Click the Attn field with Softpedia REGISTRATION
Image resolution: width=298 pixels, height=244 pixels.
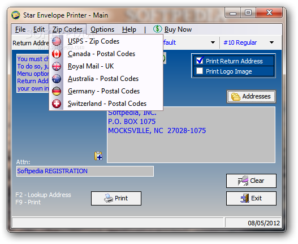click(85, 171)
